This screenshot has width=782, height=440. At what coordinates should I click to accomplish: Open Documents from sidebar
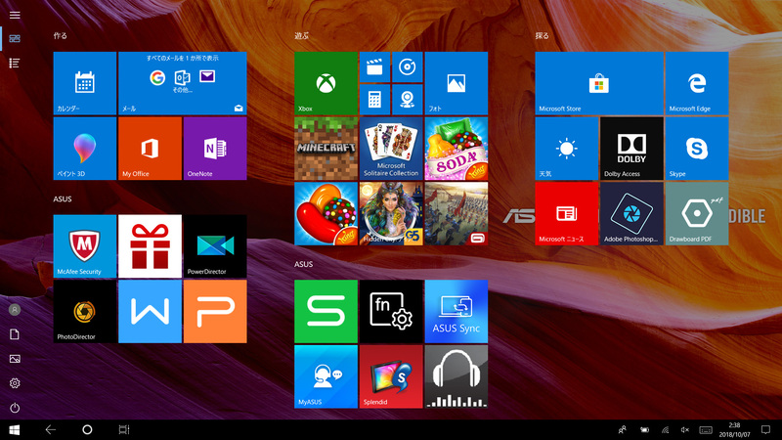pos(15,334)
